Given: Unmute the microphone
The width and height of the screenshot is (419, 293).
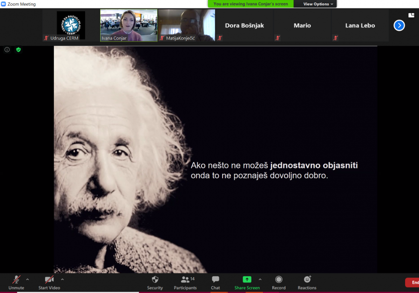Looking at the screenshot, I should [16, 280].
